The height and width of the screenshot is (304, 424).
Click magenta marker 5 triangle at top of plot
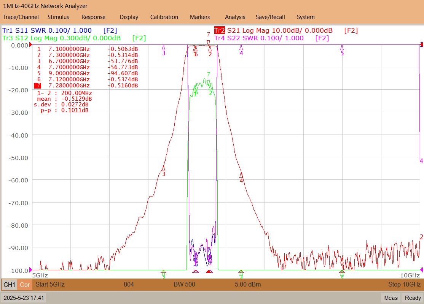[x=342, y=48]
